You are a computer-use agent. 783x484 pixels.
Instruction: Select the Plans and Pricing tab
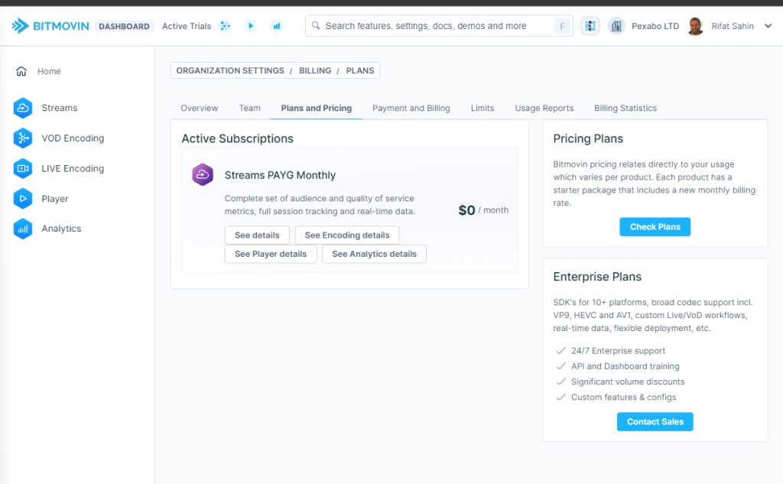[x=316, y=108]
